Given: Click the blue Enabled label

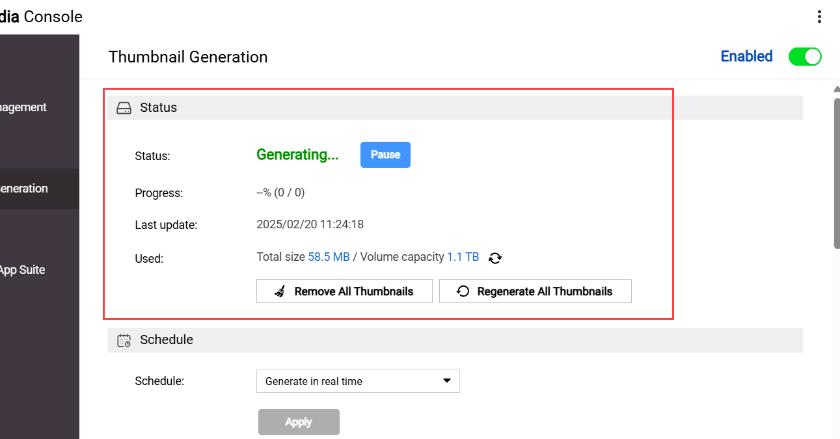Looking at the screenshot, I should tap(746, 57).
